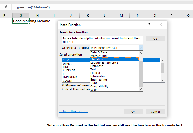Expand the category dropdown arrow

pyautogui.click(x=141, y=48)
